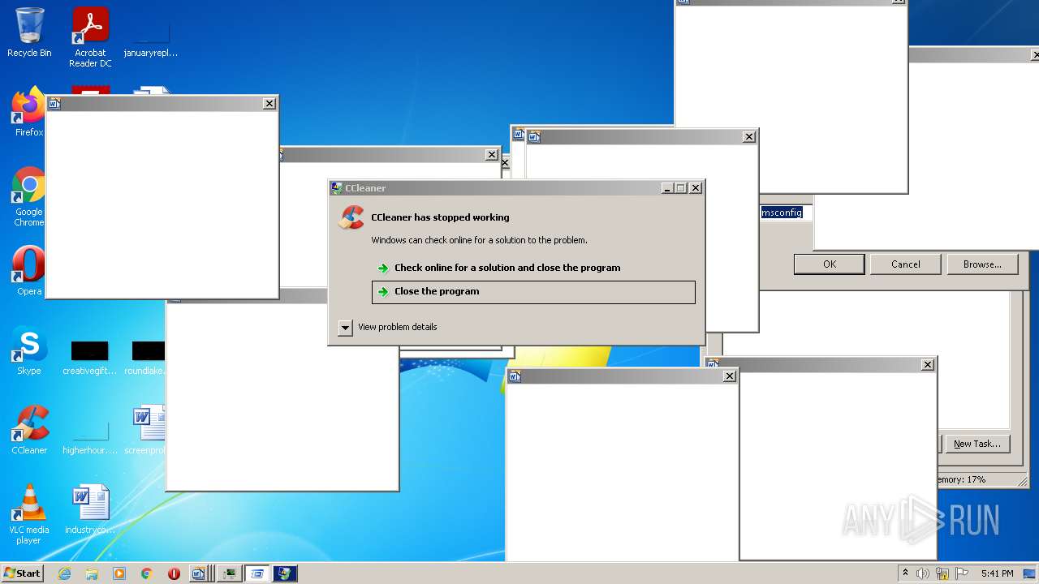Open the Recycle Bin desktop icon
This screenshot has width=1039, height=584.
coord(29,32)
